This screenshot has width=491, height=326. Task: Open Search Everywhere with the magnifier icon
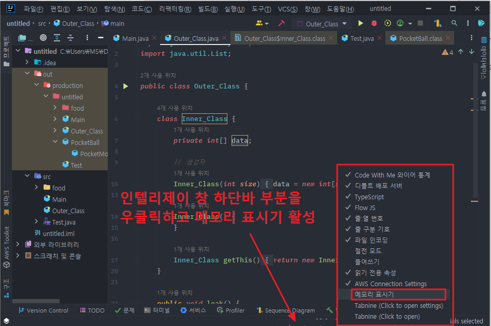click(x=454, y=23)
